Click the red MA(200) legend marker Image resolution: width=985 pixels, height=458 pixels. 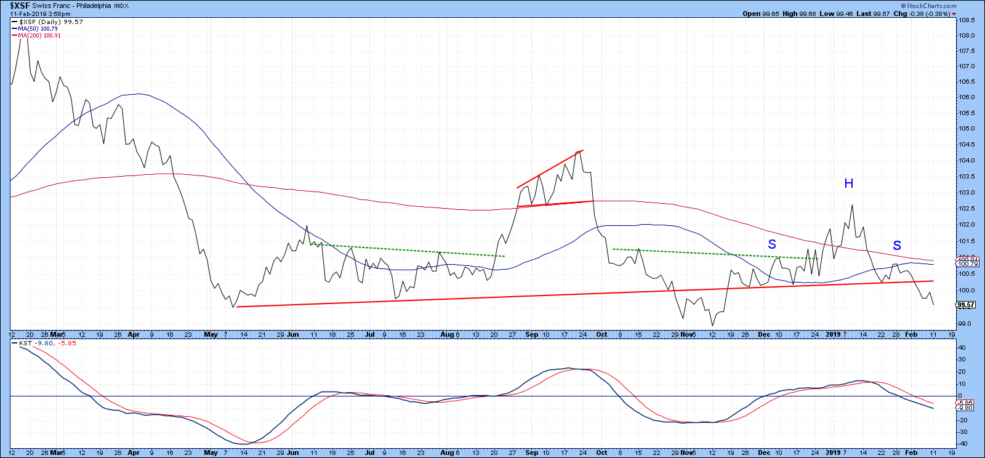coord(14,35)
